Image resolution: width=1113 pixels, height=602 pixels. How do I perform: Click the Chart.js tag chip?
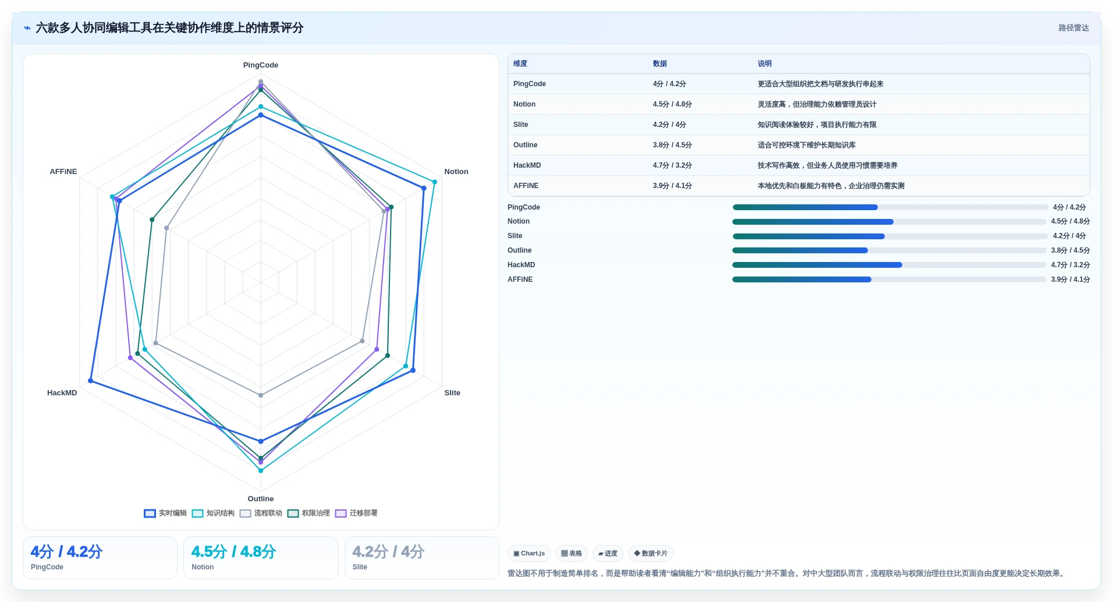[529, 553]
